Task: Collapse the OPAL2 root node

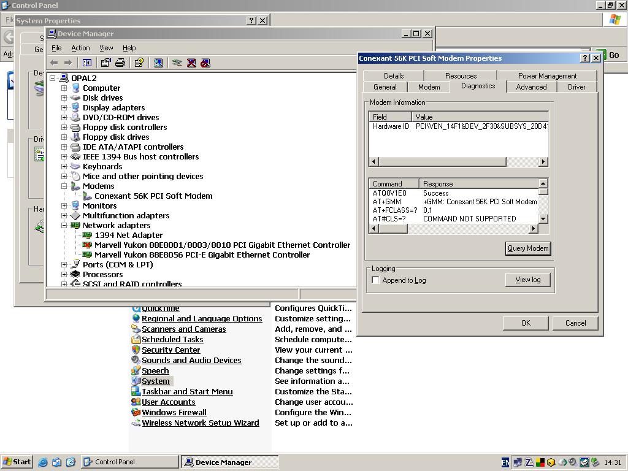Action: (53, 78)
